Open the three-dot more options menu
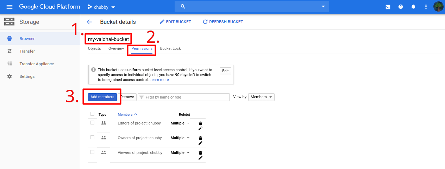Screen dimensions: 445x169 [426, 7]
